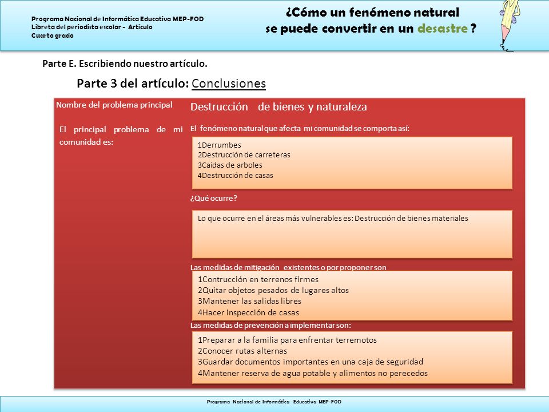Click 'El principal problema de mi comunidad es:'
Viewport: 549px width, 412px height.
pyautogui.click(x=121, y=136)
